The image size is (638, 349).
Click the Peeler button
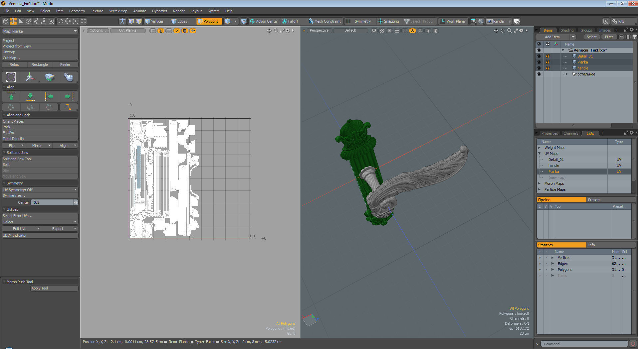pos(65,64)
